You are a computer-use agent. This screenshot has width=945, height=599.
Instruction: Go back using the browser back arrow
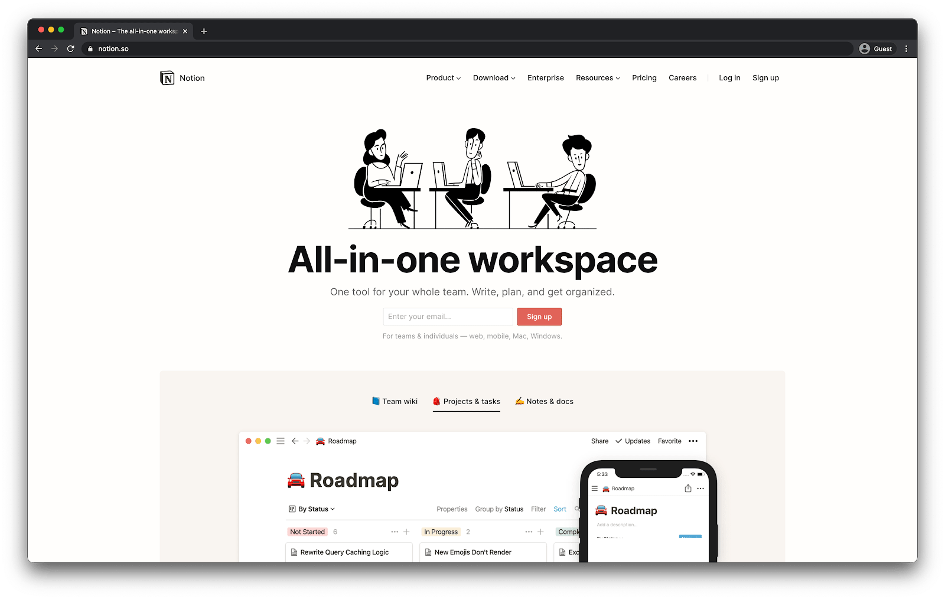point(39,49)
